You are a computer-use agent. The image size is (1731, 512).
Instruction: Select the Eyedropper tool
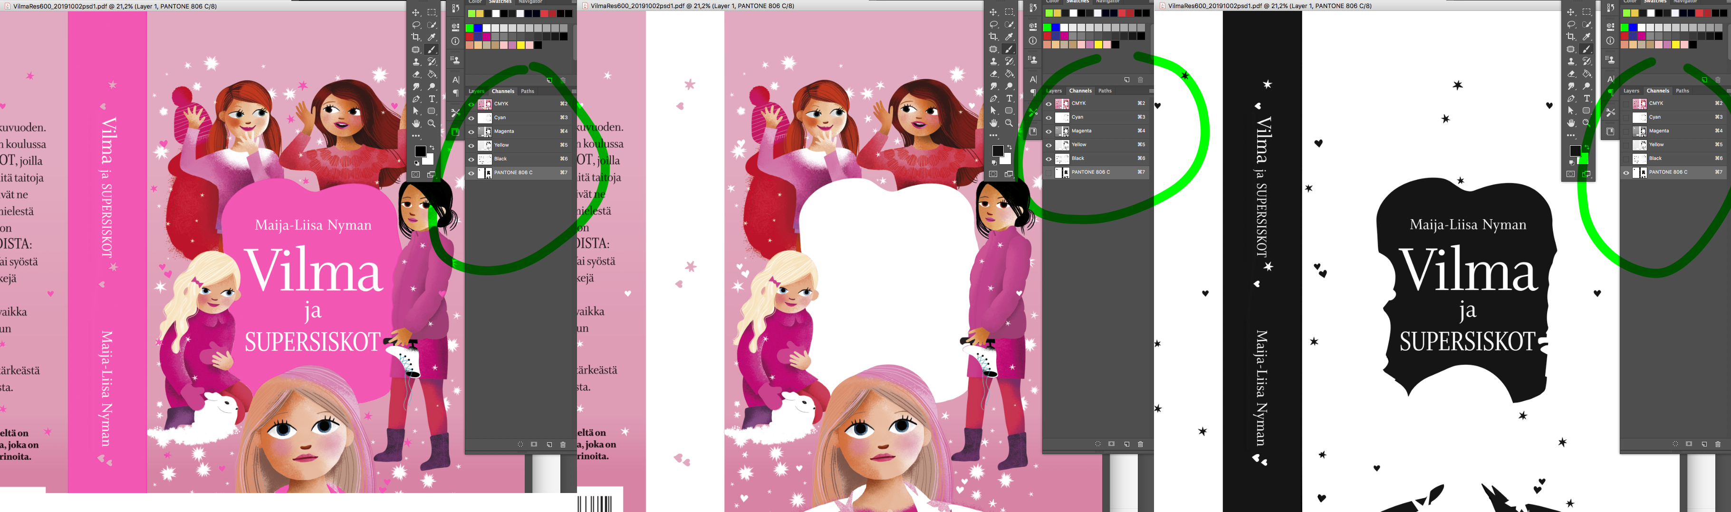click(431, 37)
